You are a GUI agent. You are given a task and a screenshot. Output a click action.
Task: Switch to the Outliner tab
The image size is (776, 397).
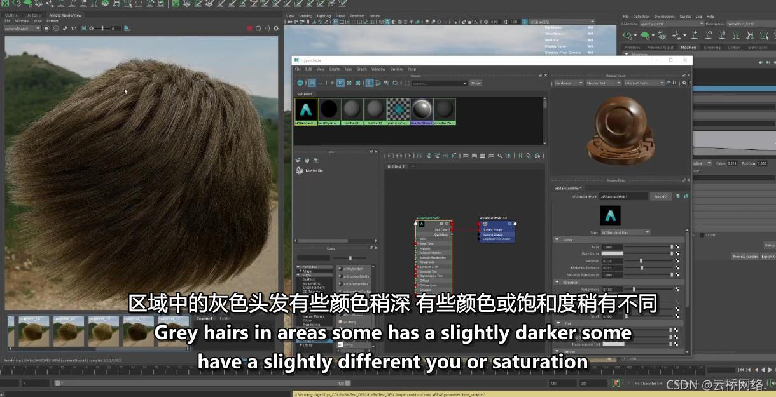(x=12, y=15)
